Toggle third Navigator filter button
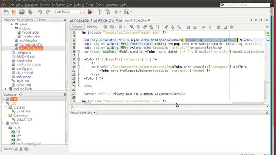The height and width of the screenshot is (155, 276). 26,149
